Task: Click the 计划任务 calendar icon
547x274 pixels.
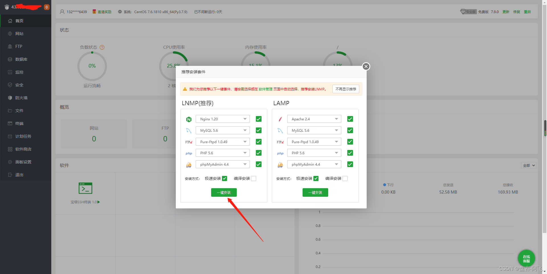Action: (x=10, y=136)
